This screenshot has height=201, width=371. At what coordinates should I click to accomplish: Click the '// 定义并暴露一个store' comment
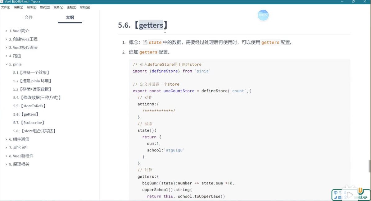(x=156, y=84)
